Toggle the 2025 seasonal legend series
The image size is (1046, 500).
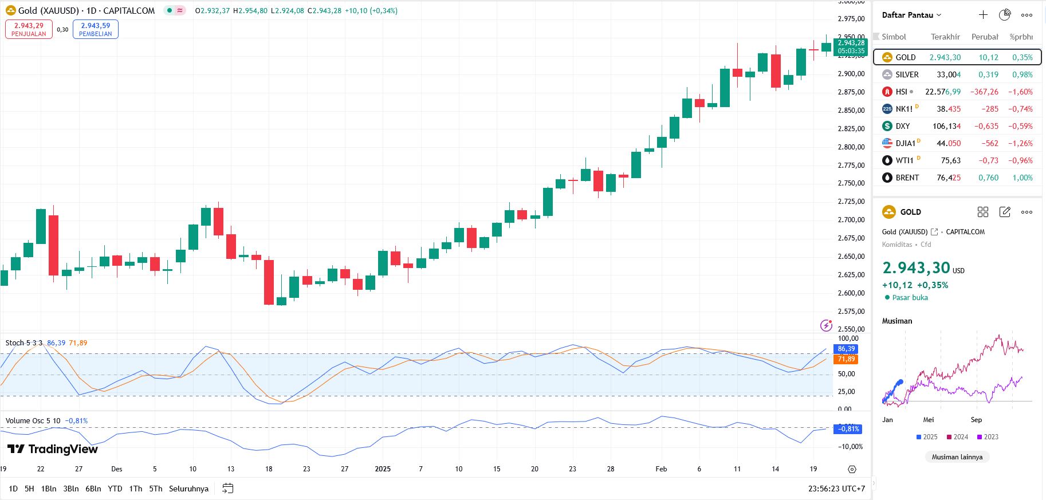[x=927, y=437]
